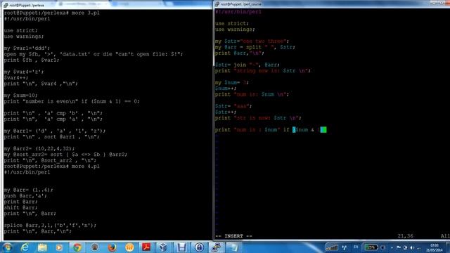Open the Action Center flag icon
Image resolution: width=450 pixels, height=253 pixels.
coord(399,247)
